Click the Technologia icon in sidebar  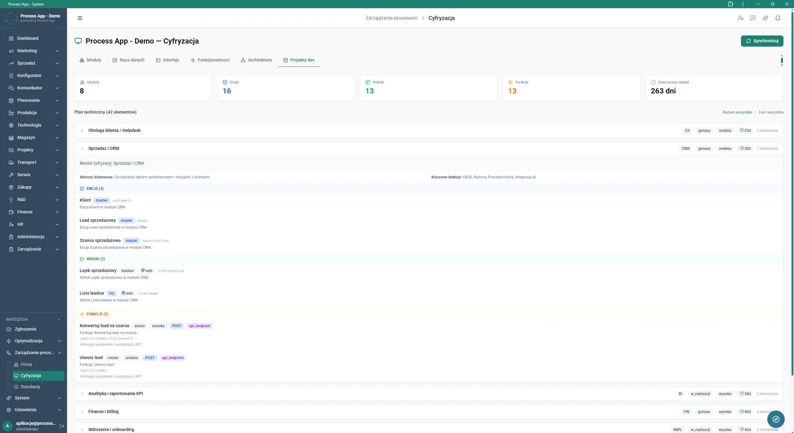[11, 125]
